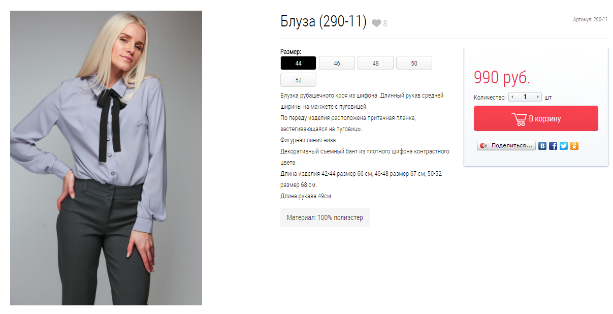The width and height of the screenshot is (613, 314).
Task: Like the blouse with the heart icon
Action: pos(376,23)
